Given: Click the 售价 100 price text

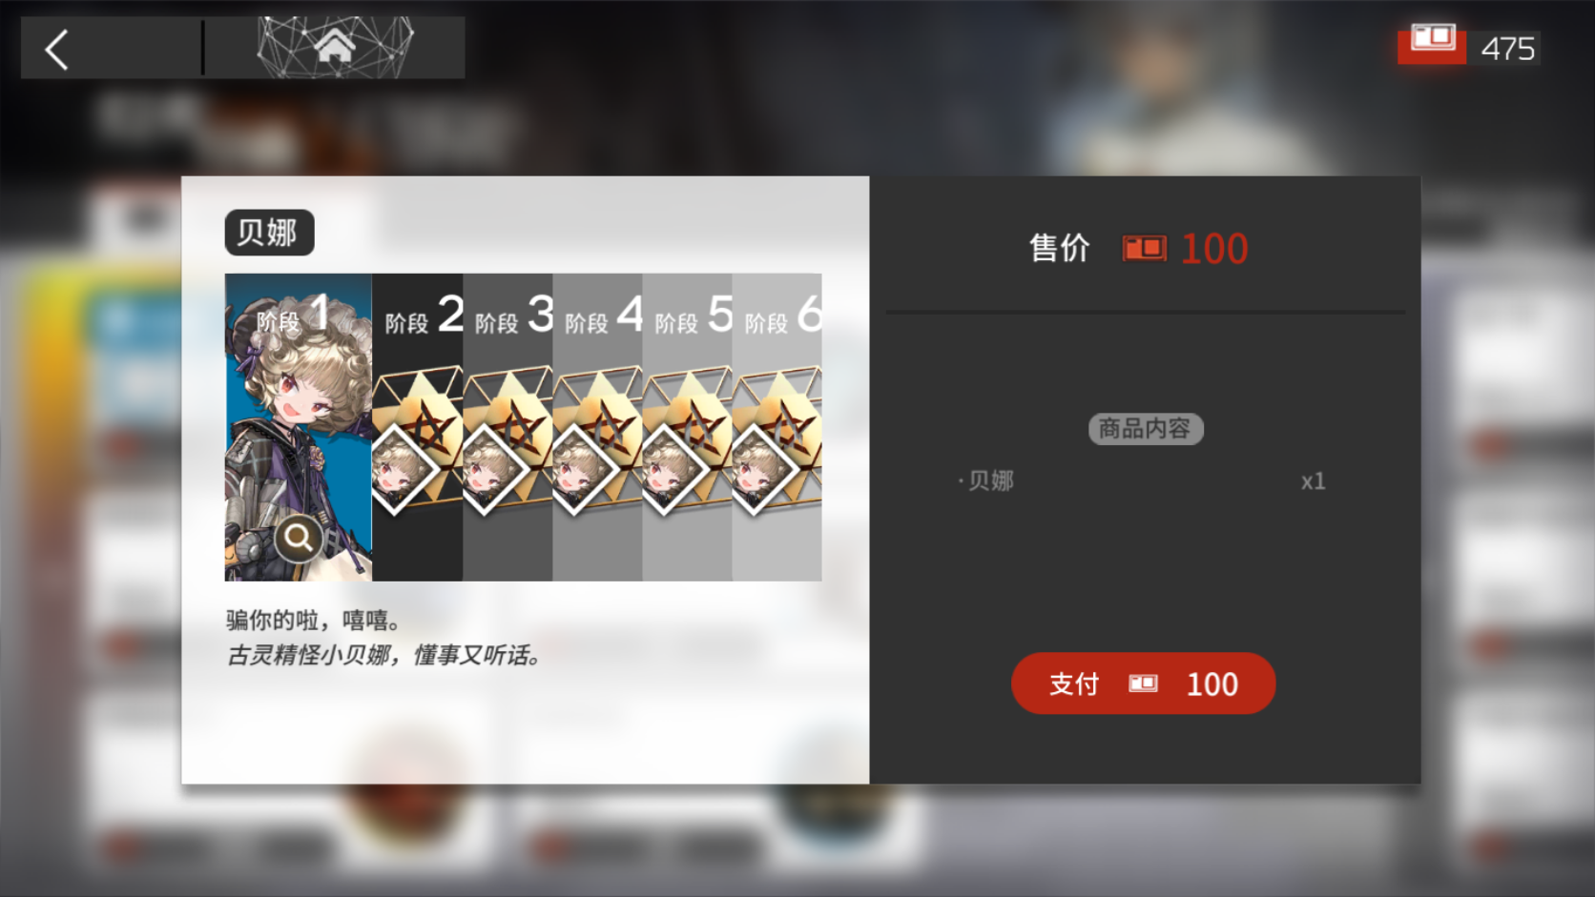Looking at the screenshot, I should [x=1138, y=249].
